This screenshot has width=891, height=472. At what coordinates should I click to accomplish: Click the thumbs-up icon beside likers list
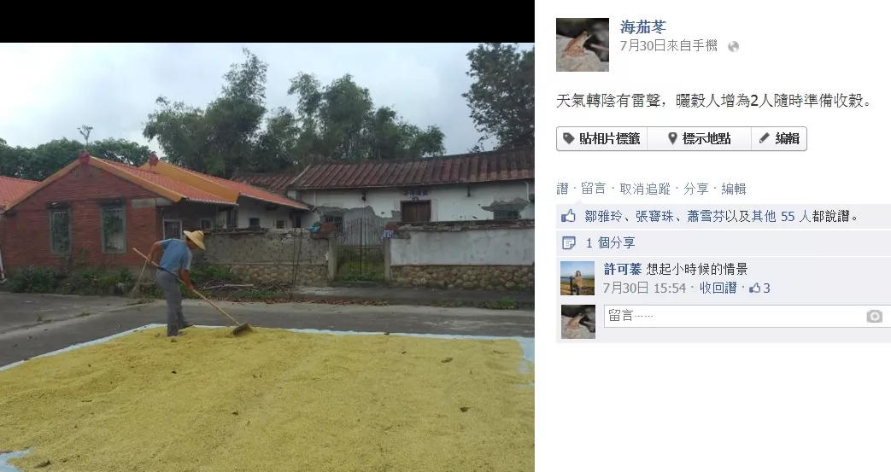click(x=568, y=216)
